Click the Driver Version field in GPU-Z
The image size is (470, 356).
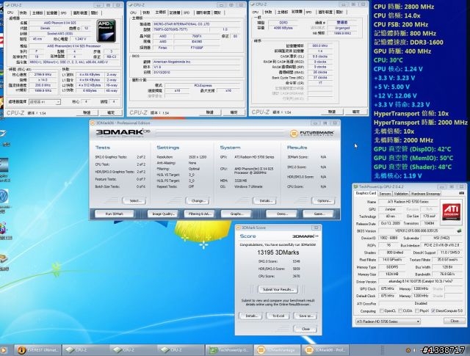click(421, 281)
